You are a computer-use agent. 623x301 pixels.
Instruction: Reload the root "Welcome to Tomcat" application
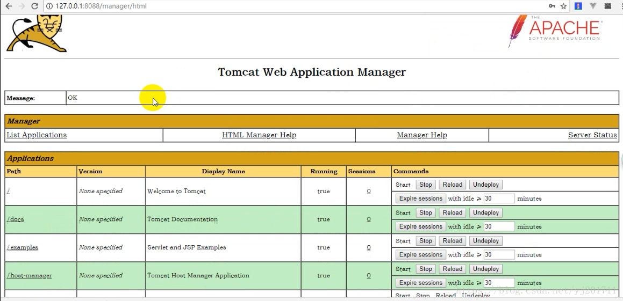(x=453, y=185)
